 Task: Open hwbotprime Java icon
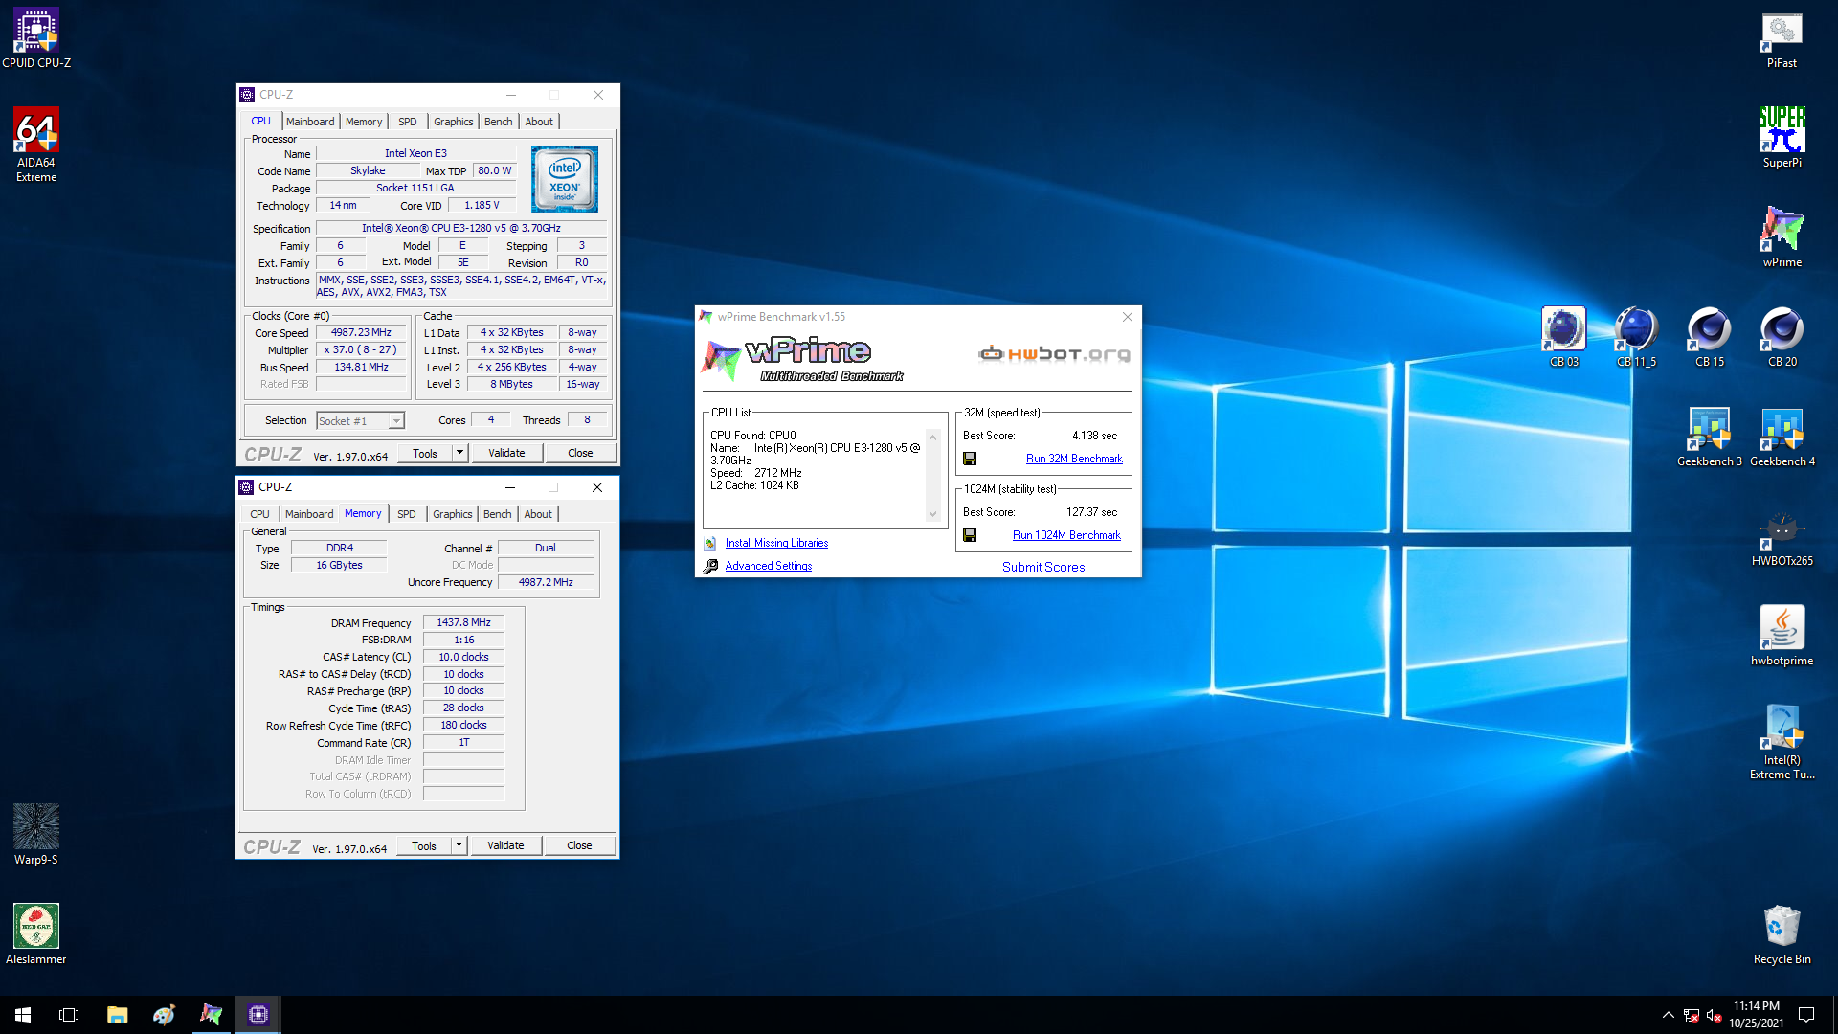tap(1782, 636)
